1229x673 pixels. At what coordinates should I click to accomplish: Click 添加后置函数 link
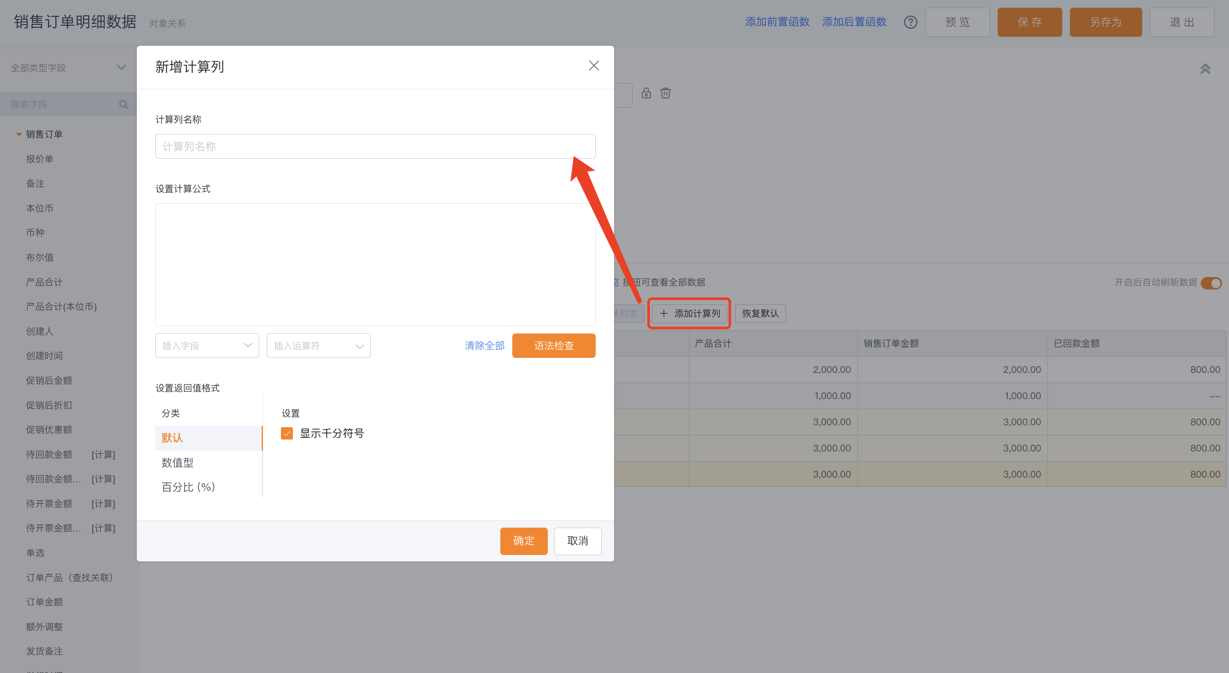coord(854,22)
